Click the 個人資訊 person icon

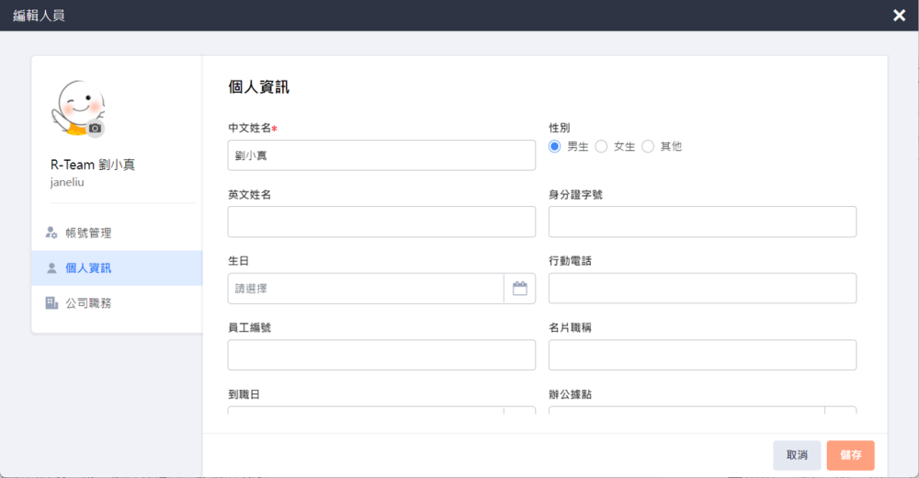[51, 268]
